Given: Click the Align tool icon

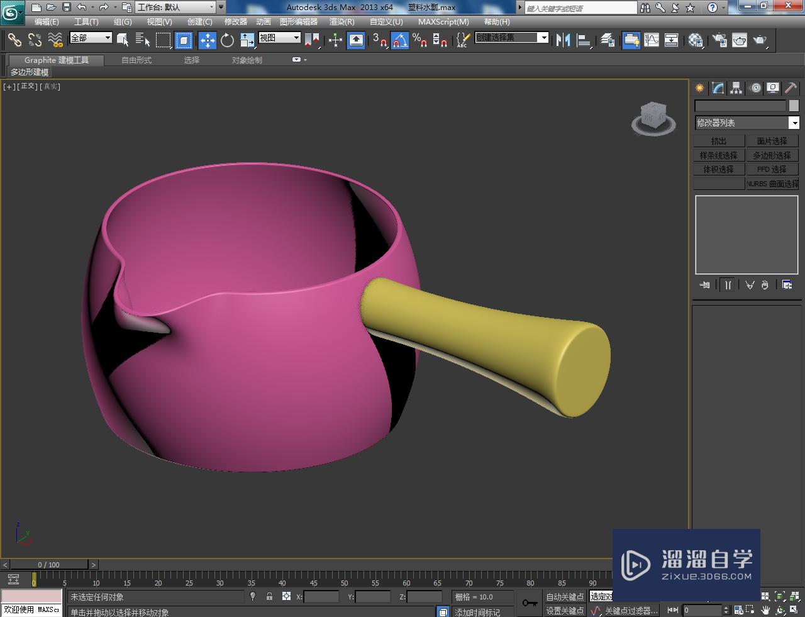Looking at the screenshot, I should pos(584,40).
